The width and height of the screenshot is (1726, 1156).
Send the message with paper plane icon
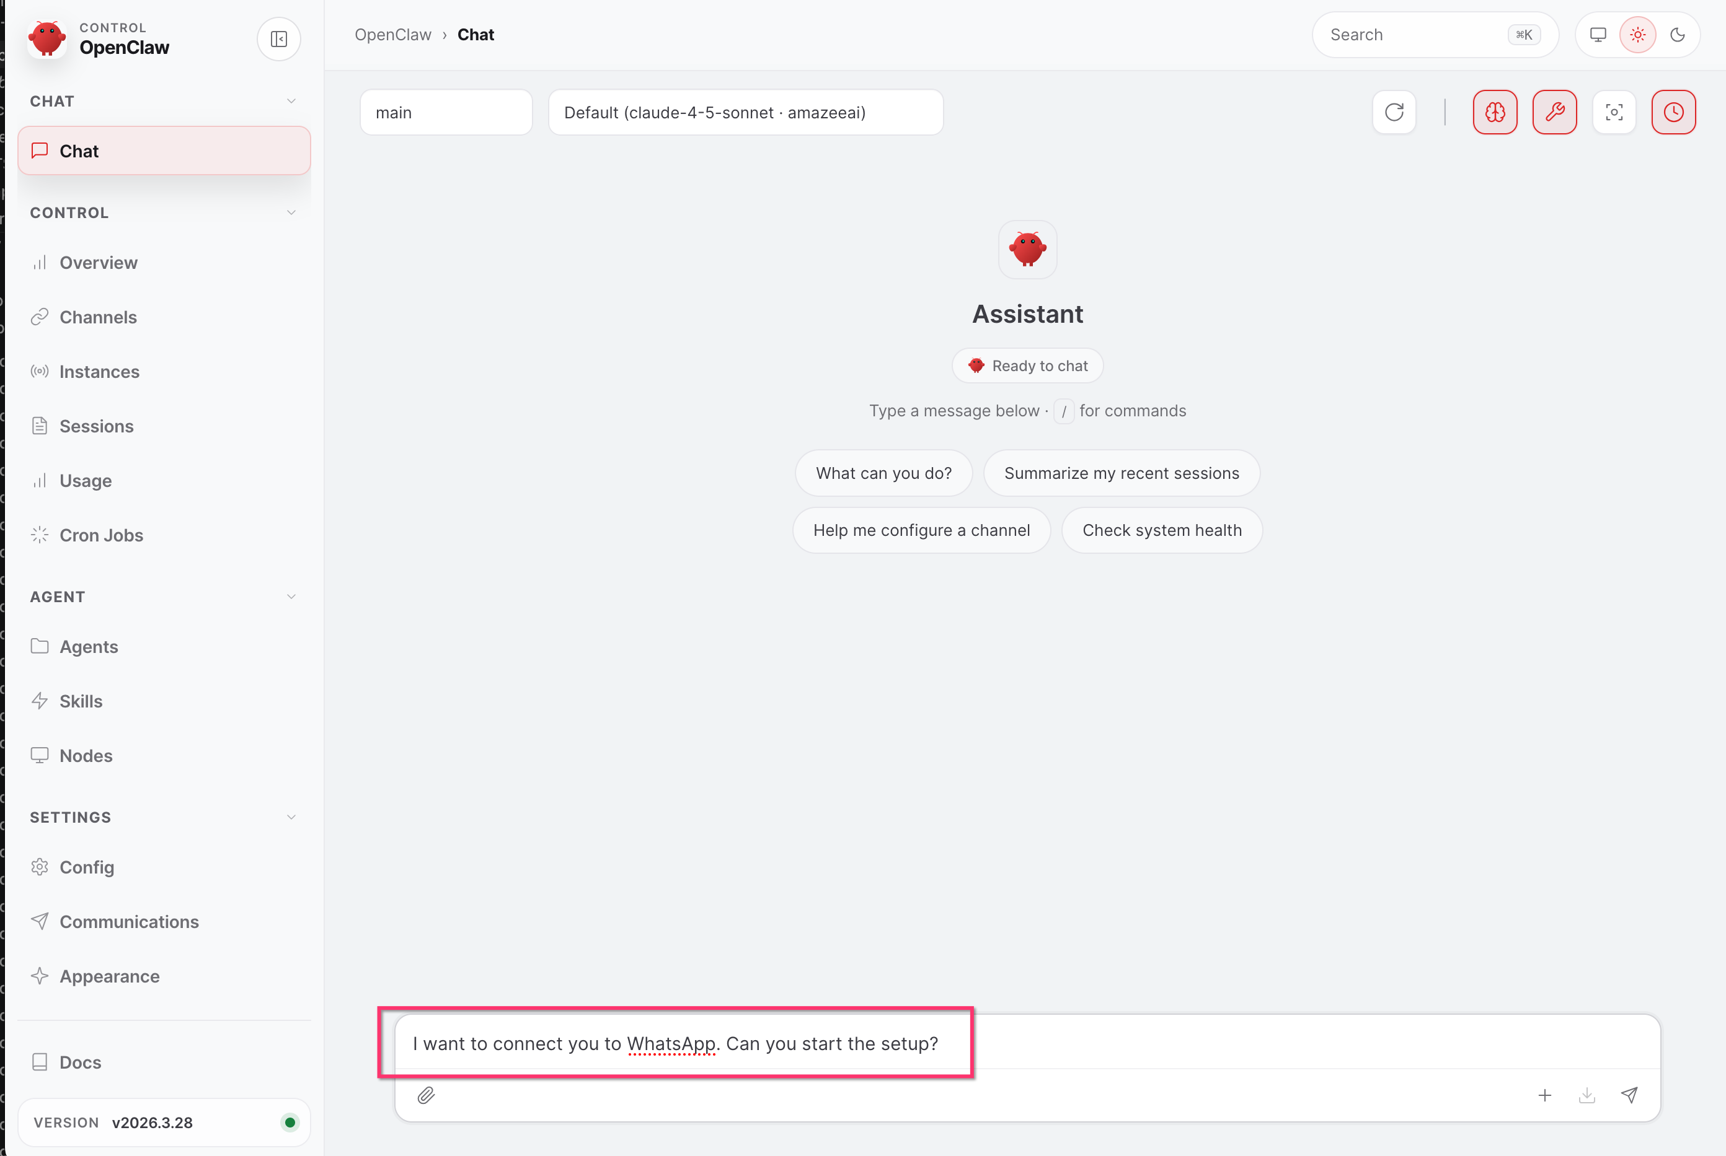[1630, 1095]
